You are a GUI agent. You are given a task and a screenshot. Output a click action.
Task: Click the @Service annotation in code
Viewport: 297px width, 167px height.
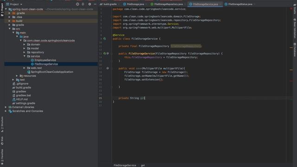click(118, 35)
